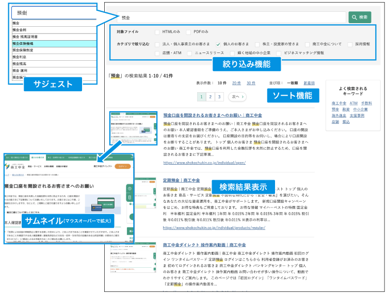This screenshot has height=295, width=387.
Task: Select 預金利息 suggestion
Action: (54, 57)
